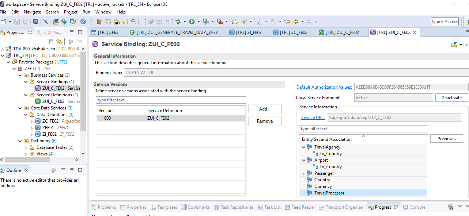Toggle Skip All Breakpoints

click(x=46, y=21)
